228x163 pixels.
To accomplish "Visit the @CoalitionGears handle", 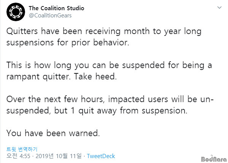I will coord(50,16).
